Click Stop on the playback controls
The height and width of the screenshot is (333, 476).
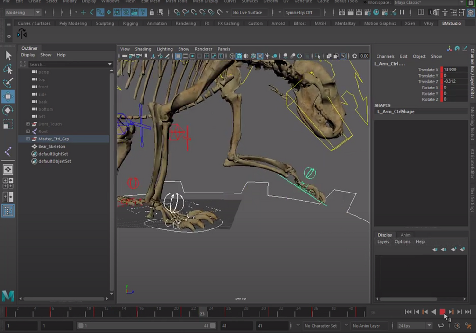click(442, 312)
